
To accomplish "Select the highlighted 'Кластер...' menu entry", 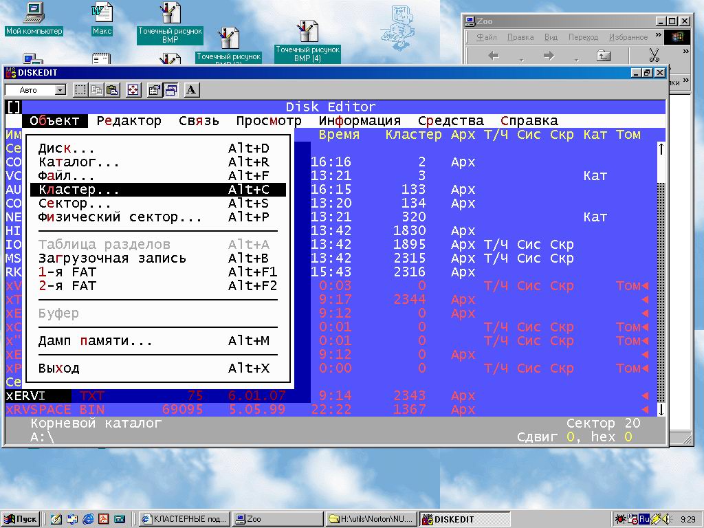I will pyautogui.click(x=158, y=190).
